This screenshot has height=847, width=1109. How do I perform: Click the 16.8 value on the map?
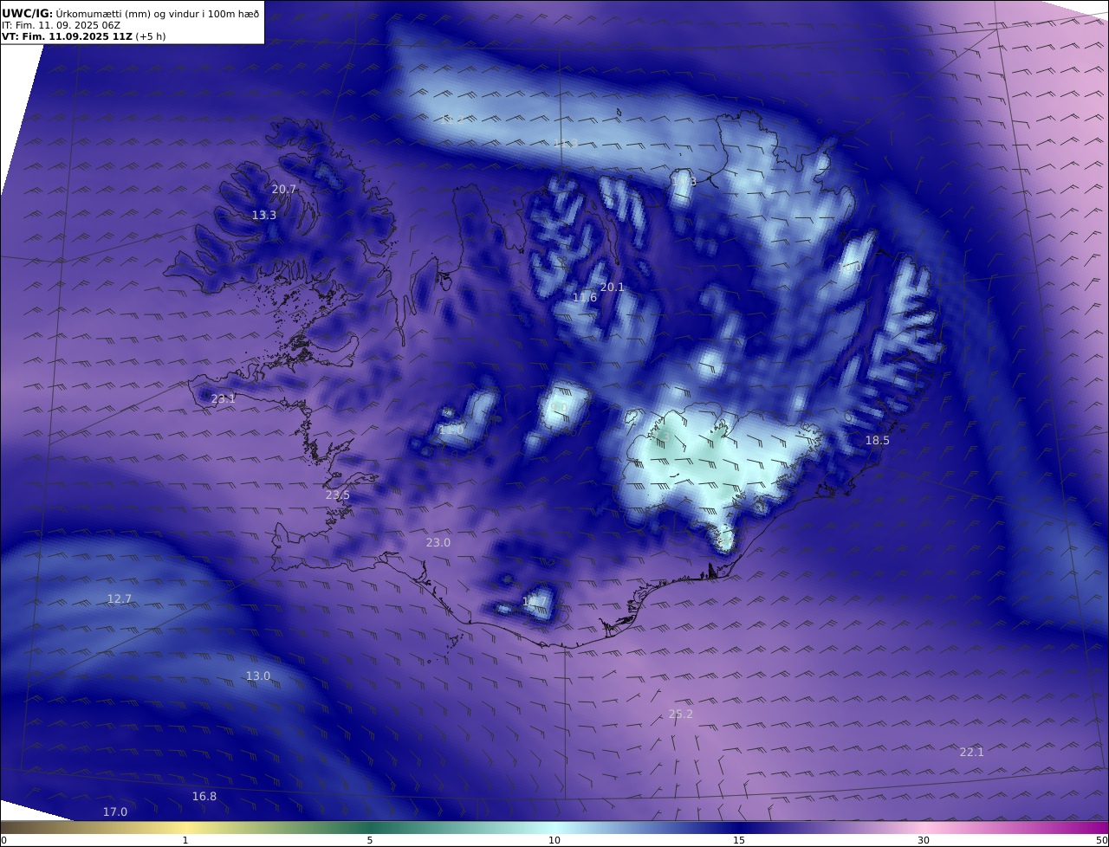204,796
